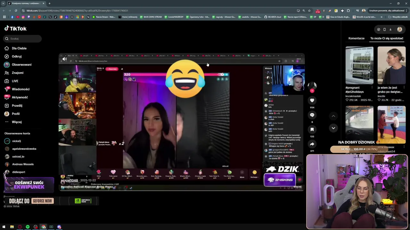Open options for the inezlis video

coord(404,88)
